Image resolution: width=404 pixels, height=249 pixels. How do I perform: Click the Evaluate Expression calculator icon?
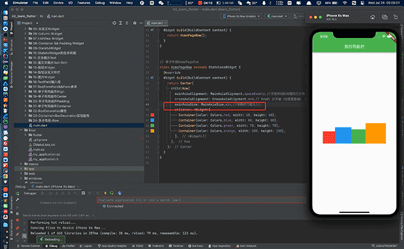[83, 193]
